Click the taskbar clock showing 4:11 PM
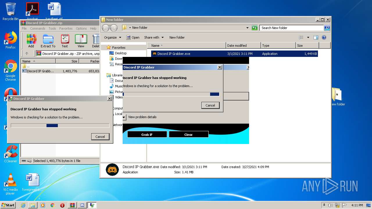372x209 pixels. coord(357,205)
